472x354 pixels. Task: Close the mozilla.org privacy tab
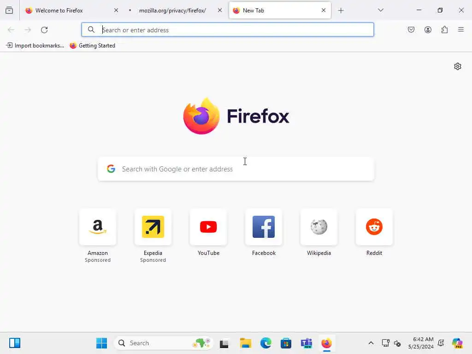[x=220, y=10]
